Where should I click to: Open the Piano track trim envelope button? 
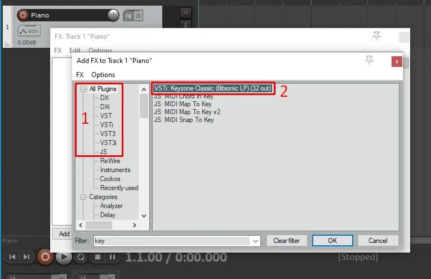click(29, 31)
